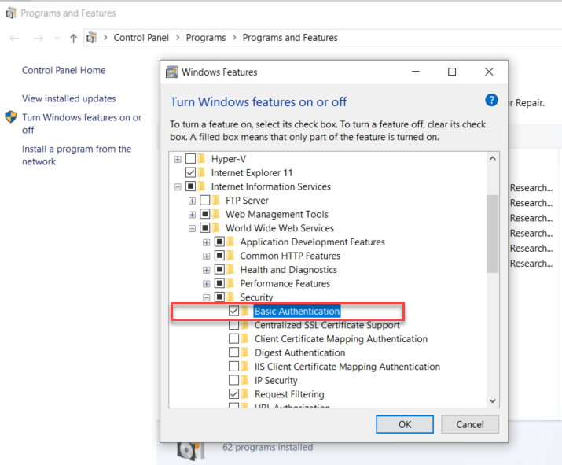Click the Windows Features title bar icon
This screenshot has width=562, height=465.
[x=171, y=72]
